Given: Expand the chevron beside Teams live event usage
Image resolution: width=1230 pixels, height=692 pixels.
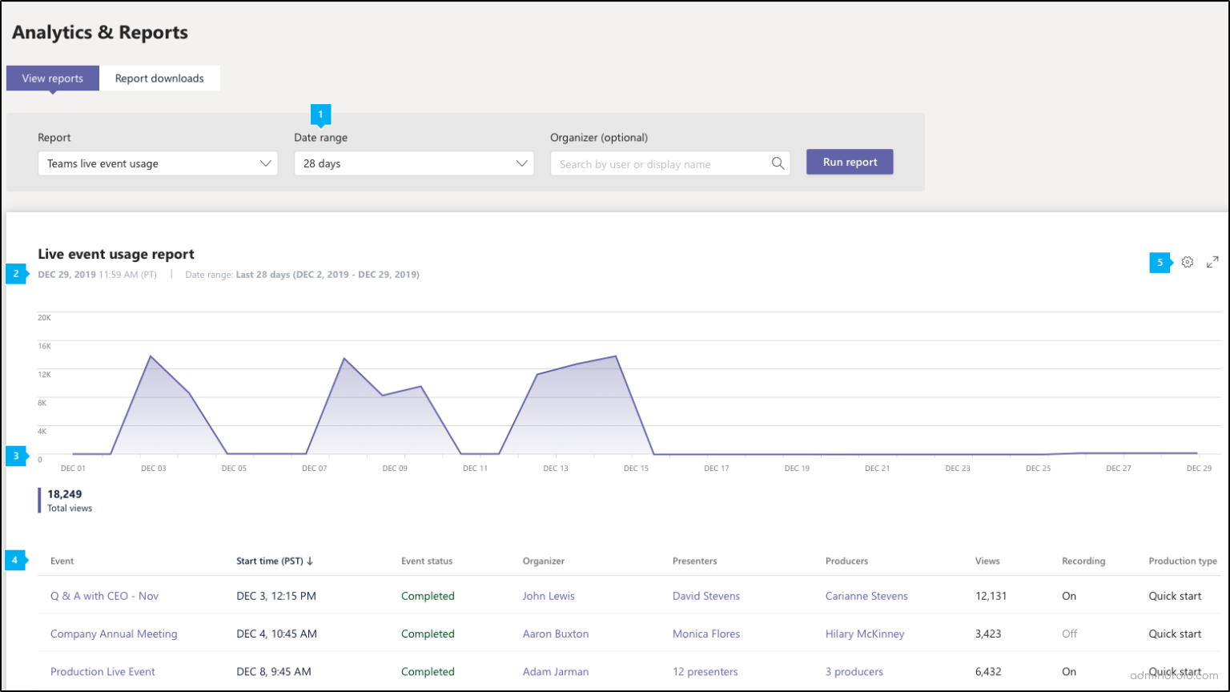Looking at the screenshot, I should click(x=266, y=163).
